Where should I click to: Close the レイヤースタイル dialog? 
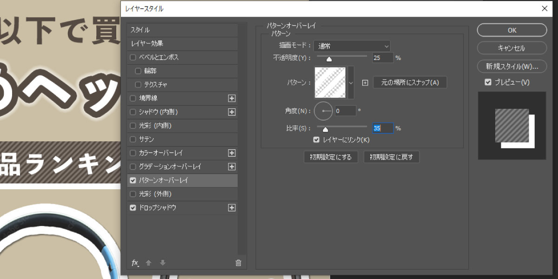(x=545, y=8)
